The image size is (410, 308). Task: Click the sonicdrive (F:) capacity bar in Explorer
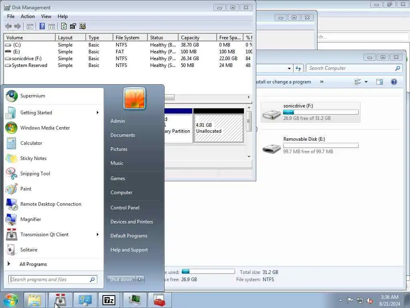[x=321, y=112]
